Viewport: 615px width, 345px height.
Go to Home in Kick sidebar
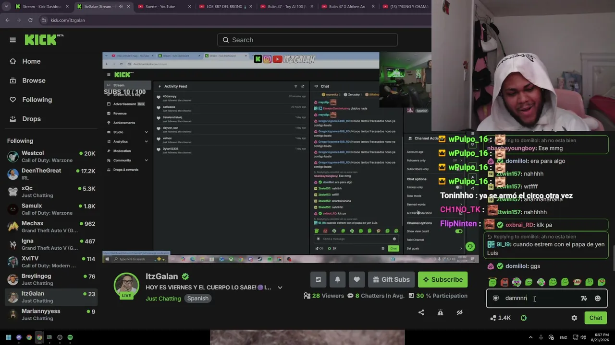coord(31,61)
